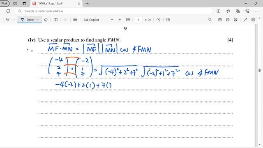Viewport: 263px width, 148px height.
Task: Open tab actions menu icon
Action: (24, 3)
